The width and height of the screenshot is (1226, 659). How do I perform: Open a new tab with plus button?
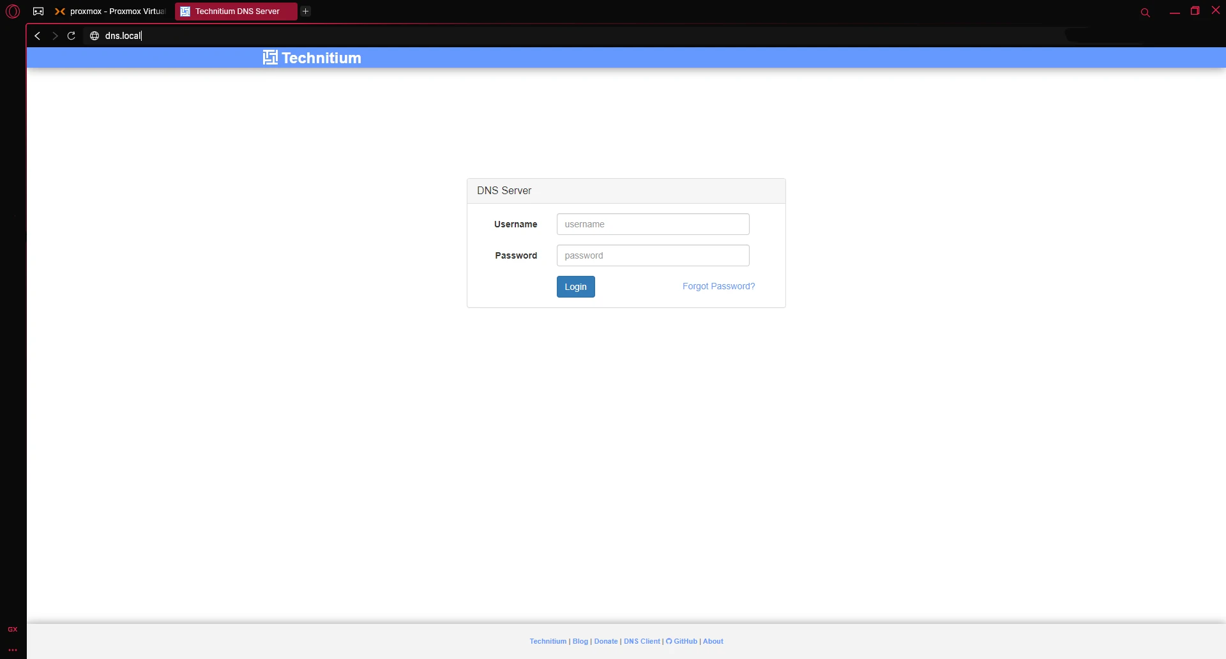point(306,11)
